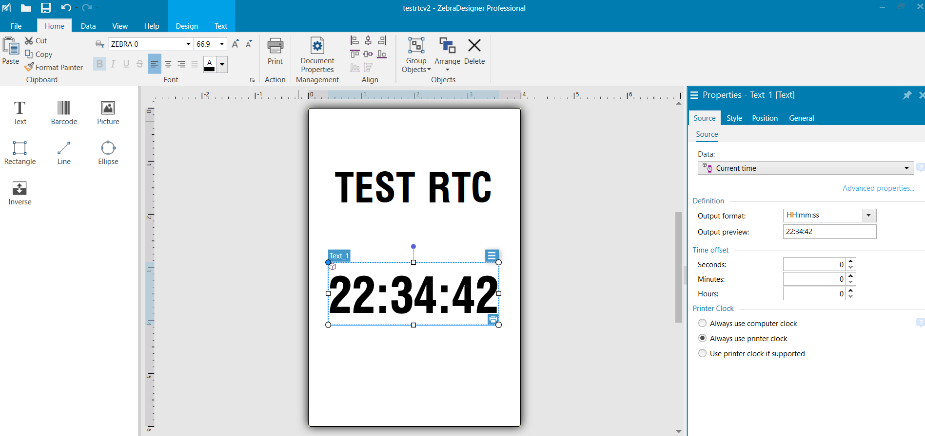Viewport: 925px width, 436px height.
Task: Decrease font size with smaller A icon
Action: tap(249, 44)
